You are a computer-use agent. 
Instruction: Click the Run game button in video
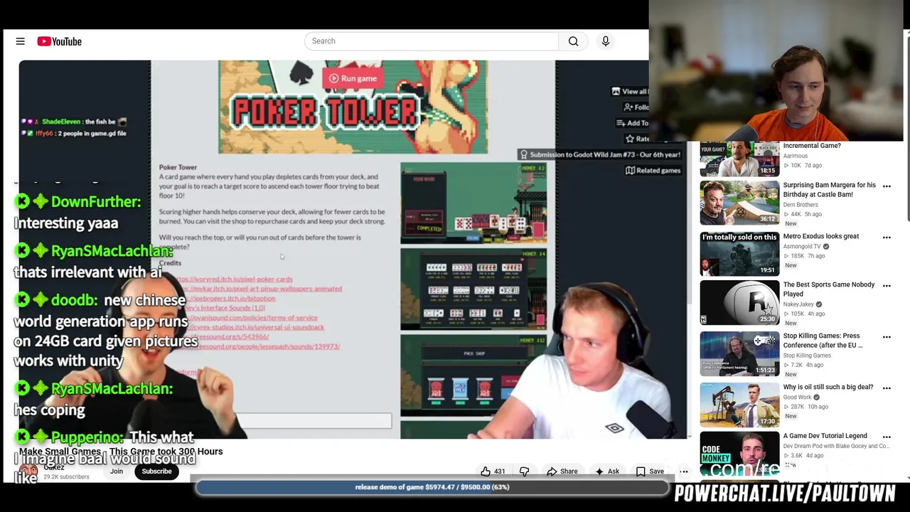[x=353, y=78]
